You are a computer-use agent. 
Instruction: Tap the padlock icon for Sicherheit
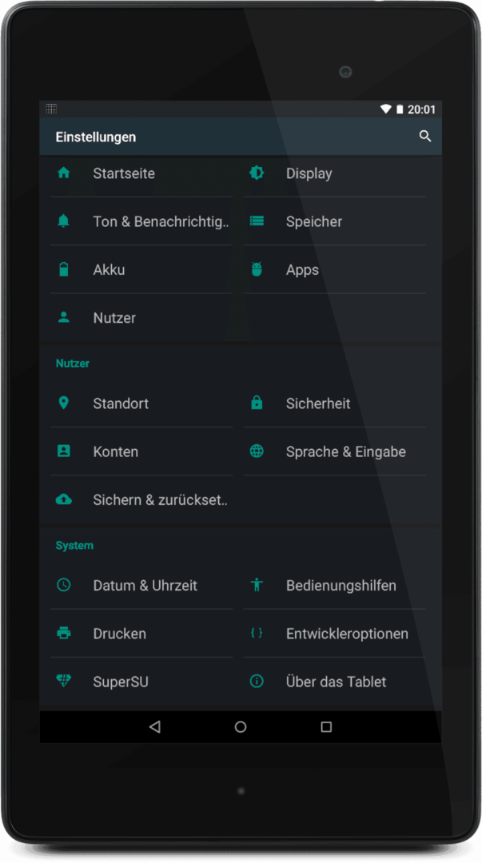pyautogui.click(x=257, y=402)
